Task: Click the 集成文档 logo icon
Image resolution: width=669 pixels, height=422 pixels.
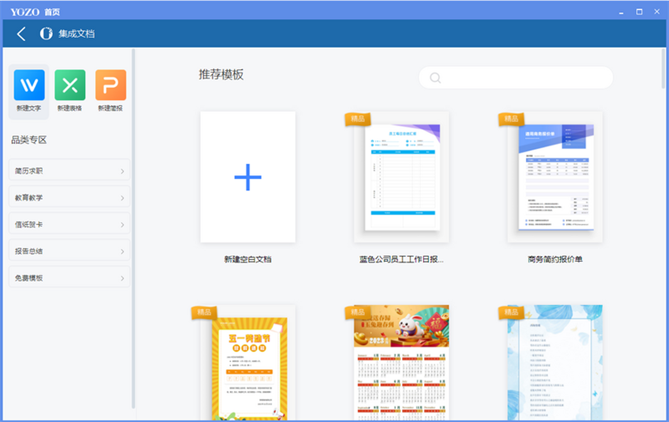Action: [46, 34]
